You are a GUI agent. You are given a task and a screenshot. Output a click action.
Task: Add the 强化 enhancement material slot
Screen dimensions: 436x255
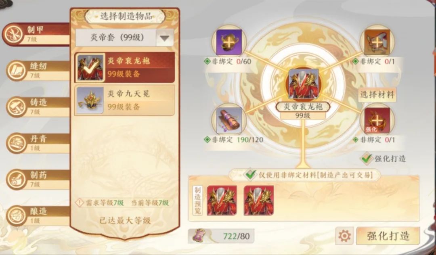377,120
